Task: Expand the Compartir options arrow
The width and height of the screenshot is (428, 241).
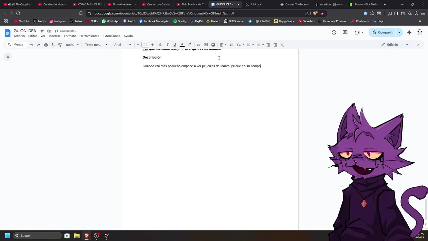Action: [x=399, y=32]
